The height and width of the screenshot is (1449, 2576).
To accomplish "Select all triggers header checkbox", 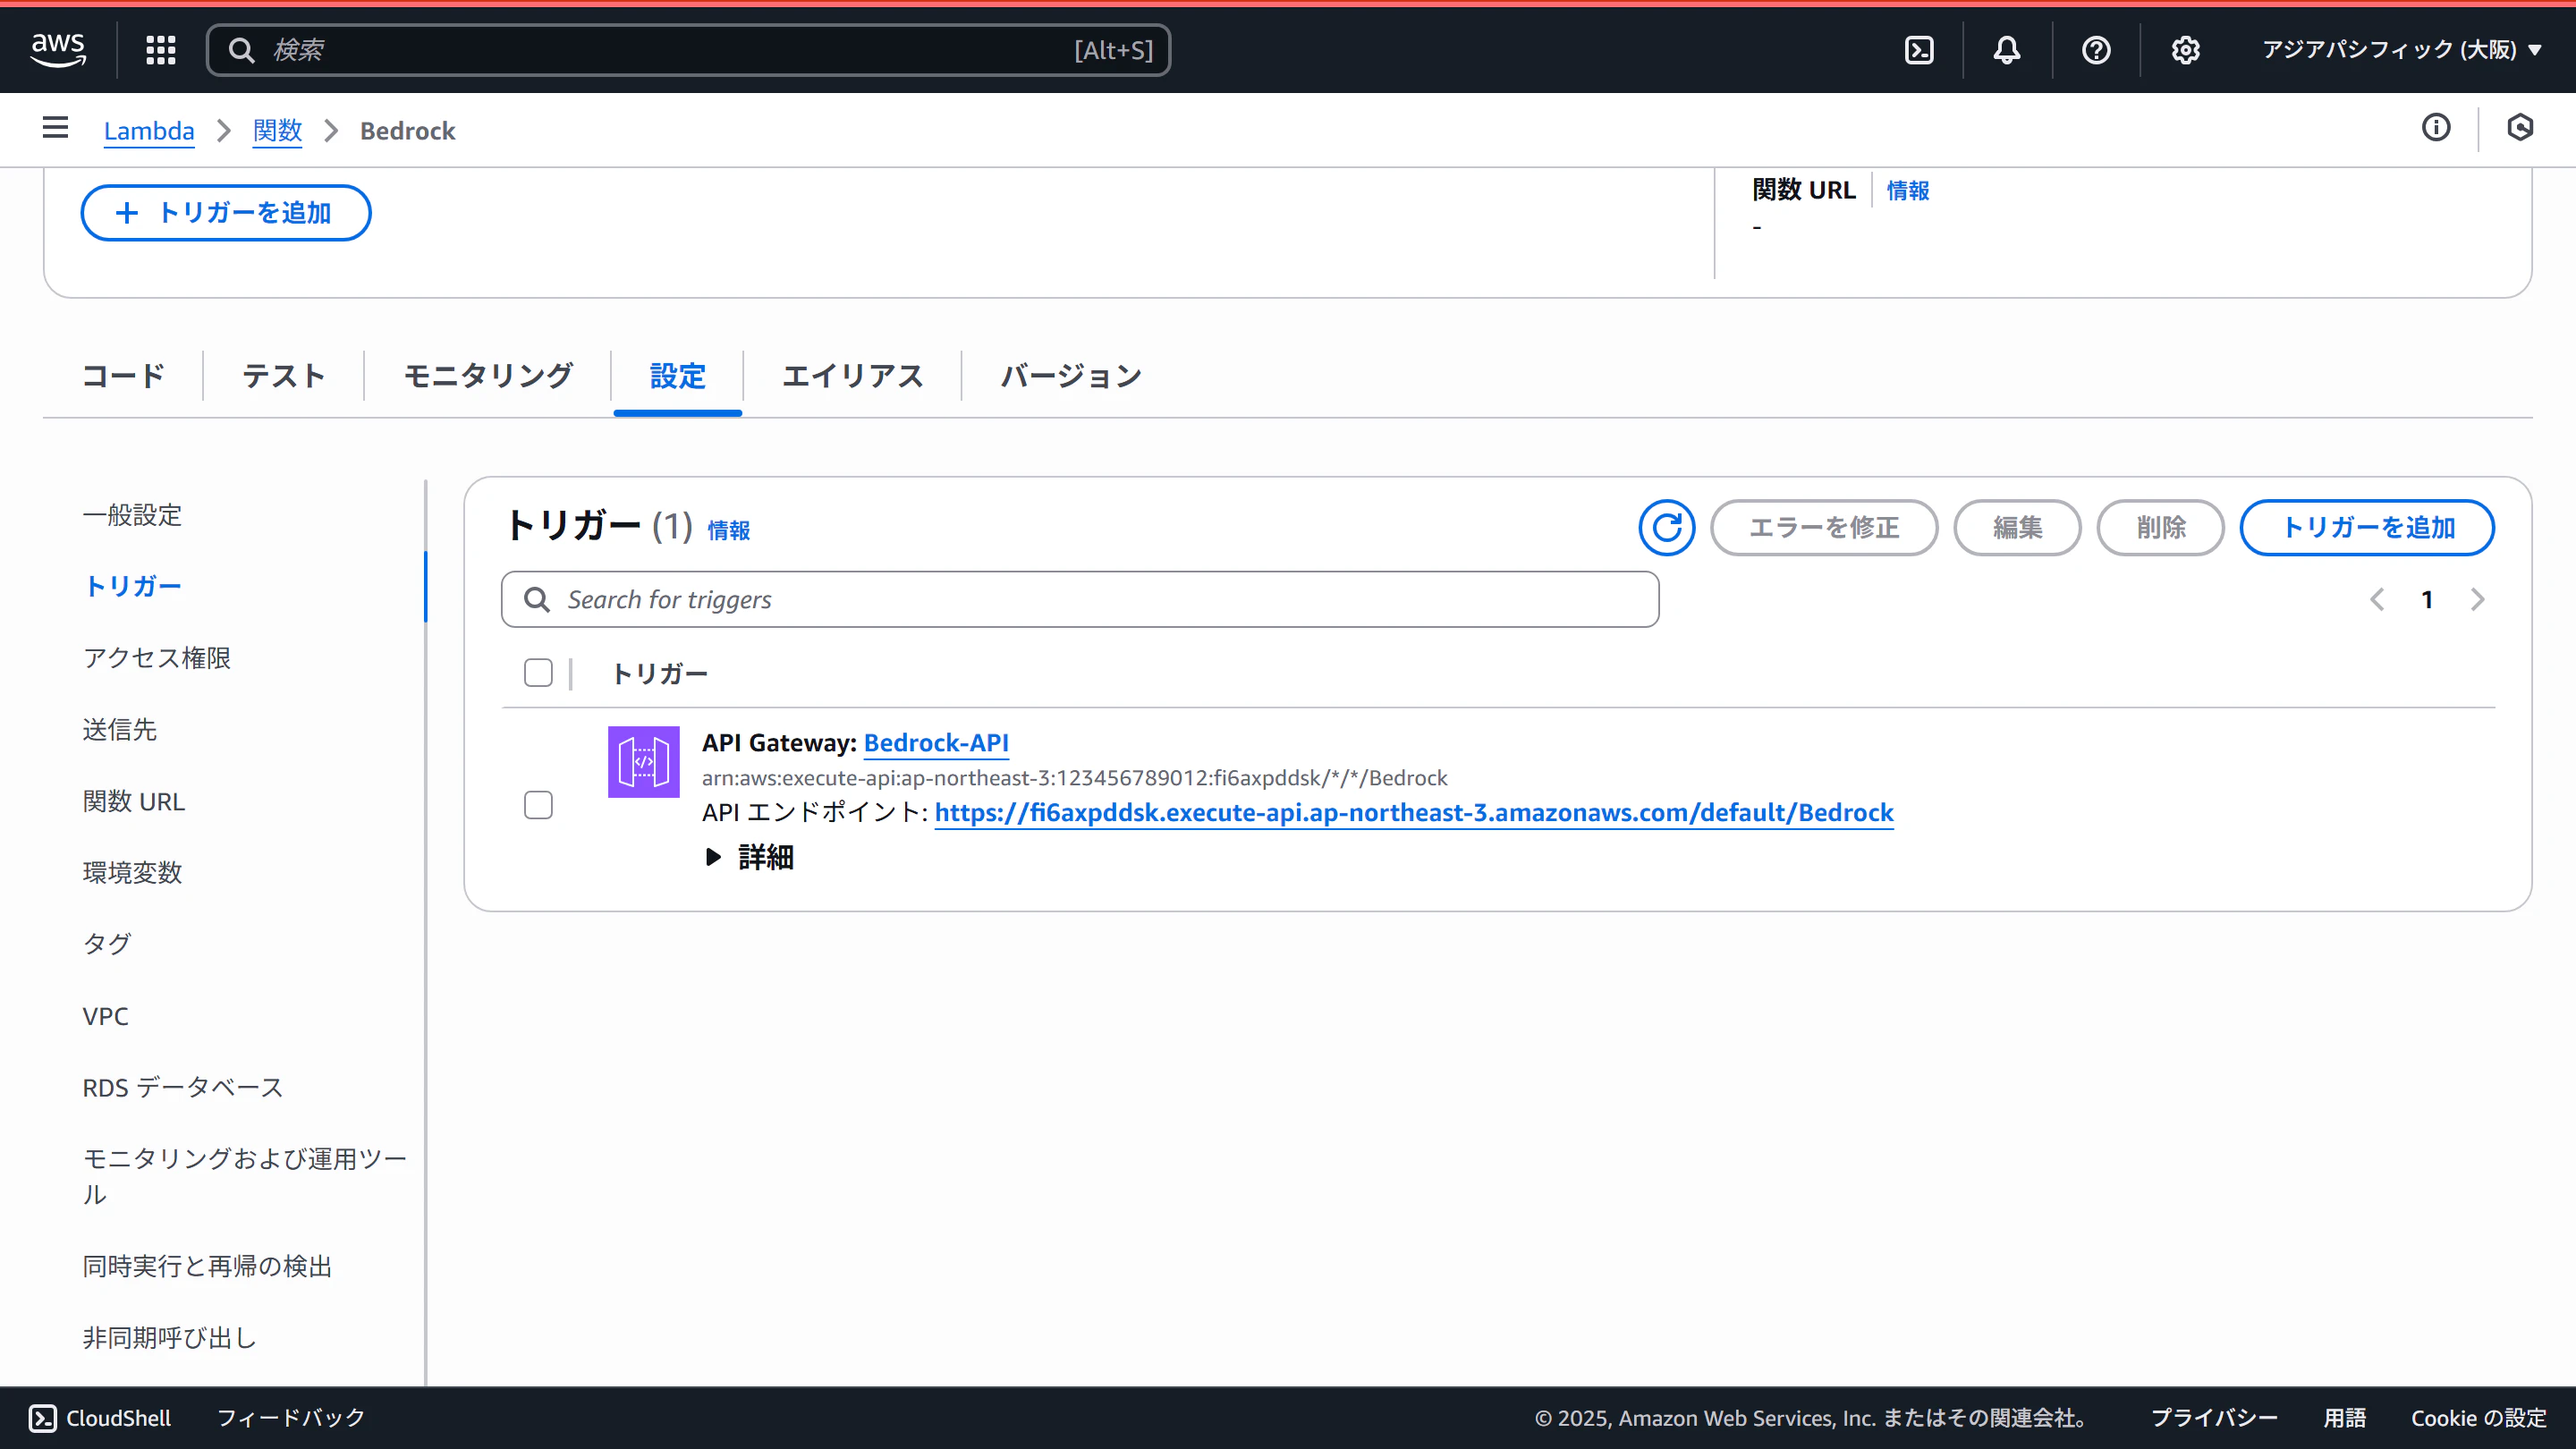I will [538, 673].
